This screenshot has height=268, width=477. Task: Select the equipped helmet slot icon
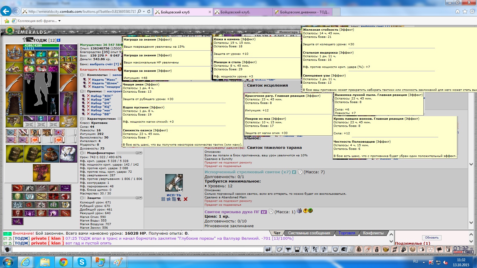click(x=14, y=53)
